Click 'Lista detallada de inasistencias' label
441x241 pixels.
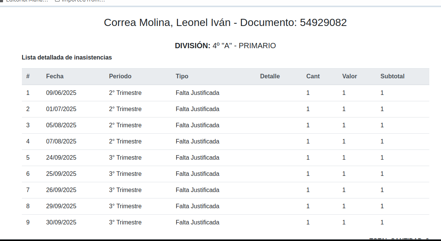pos(67,58)
